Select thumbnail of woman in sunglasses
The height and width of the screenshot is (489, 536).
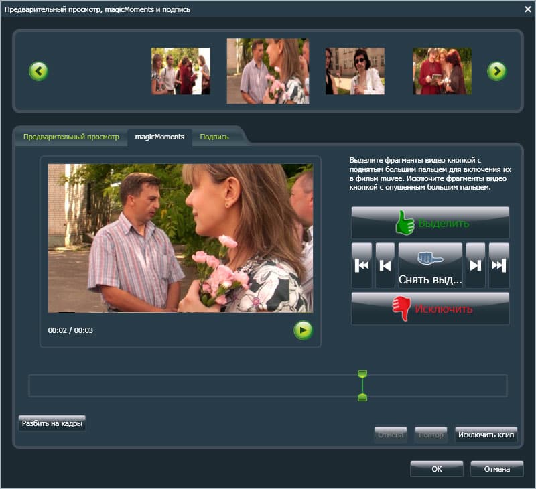[355, 71]
